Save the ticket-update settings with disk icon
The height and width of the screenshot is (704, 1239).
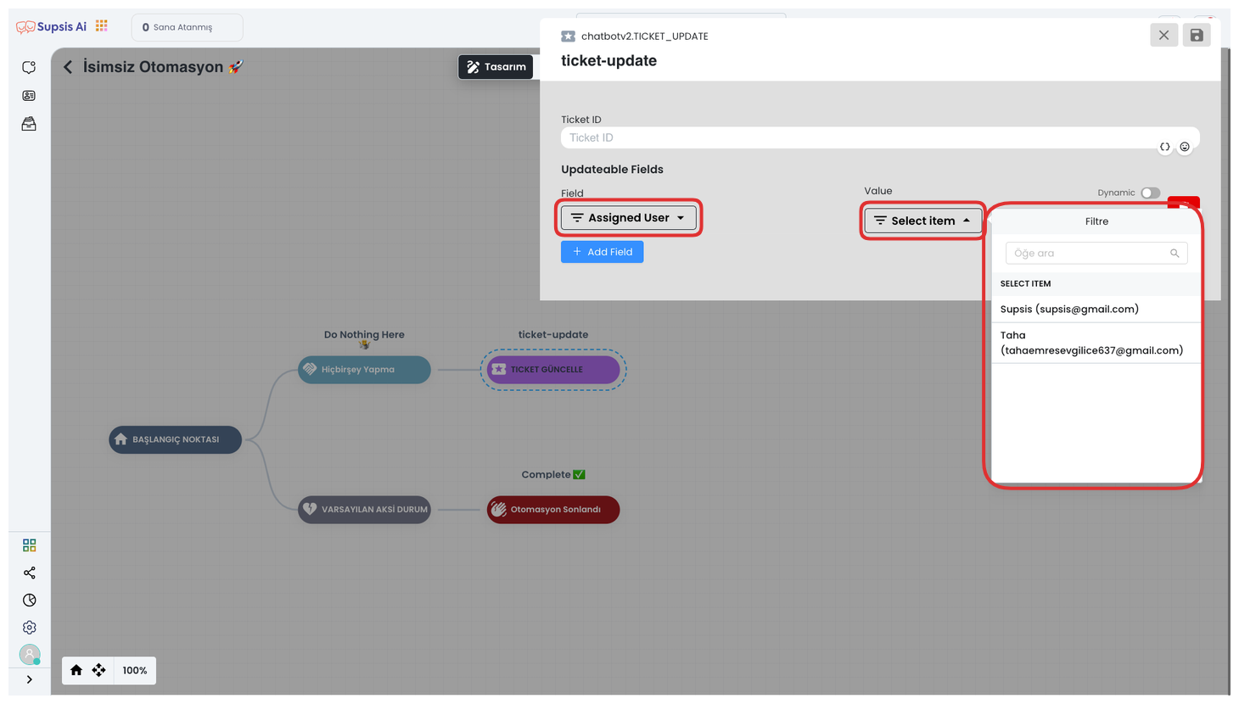click(1197, 36)
